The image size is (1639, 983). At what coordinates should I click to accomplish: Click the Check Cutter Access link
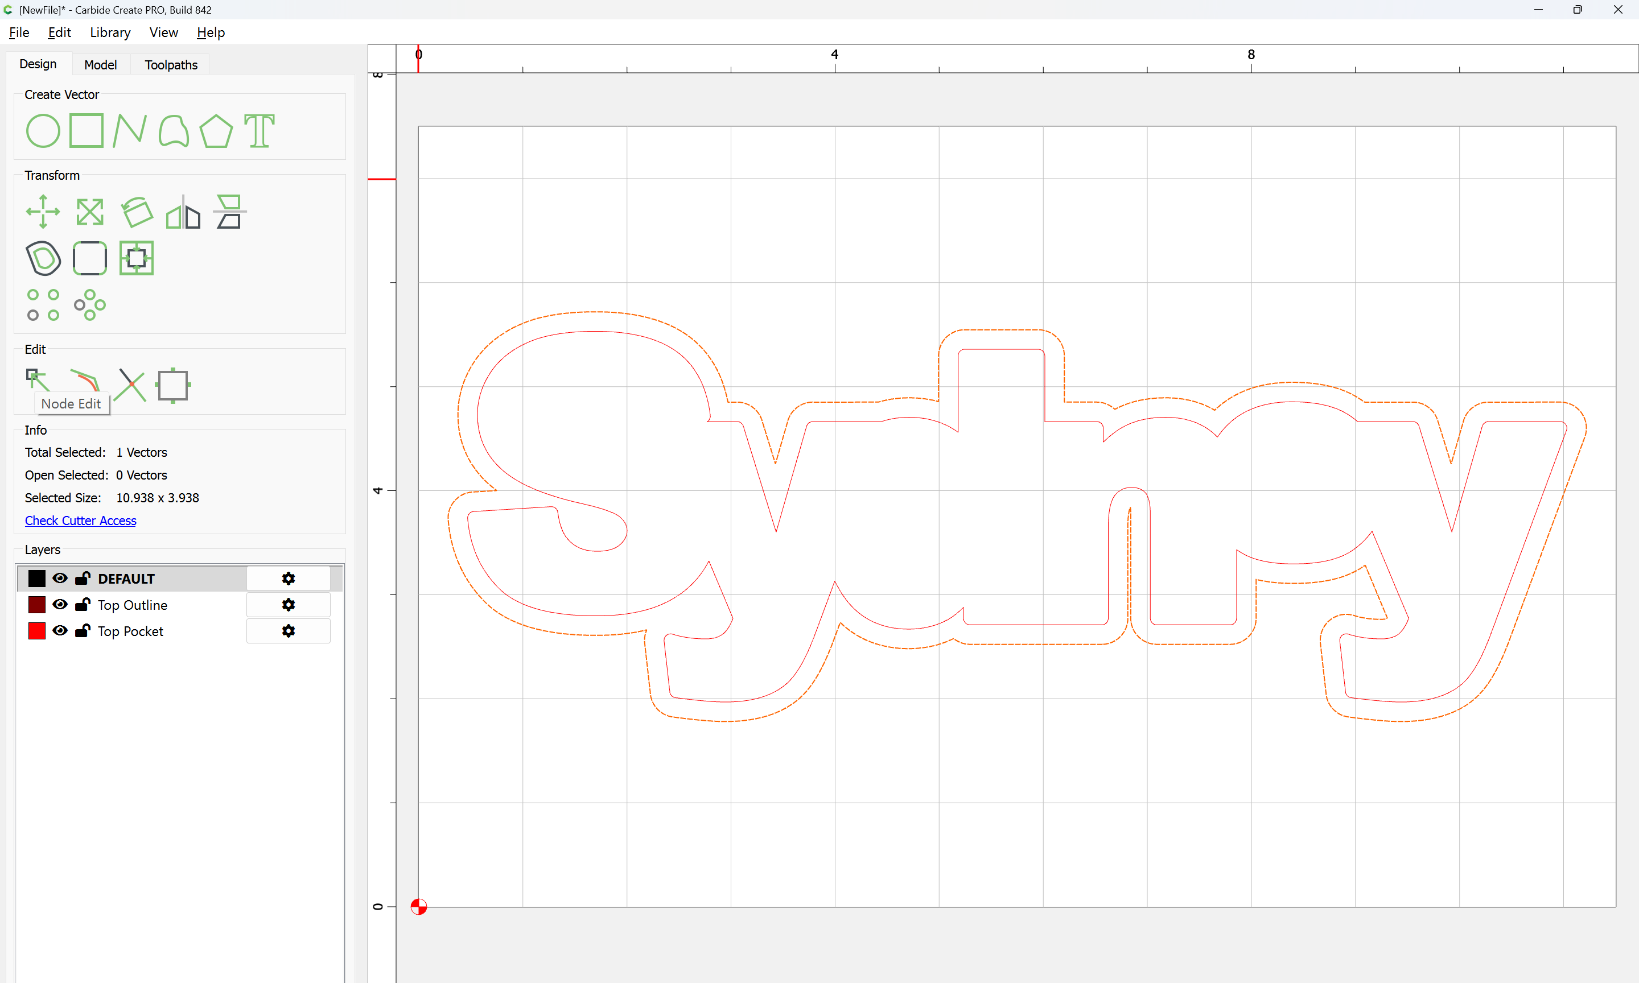click(81, 521)
